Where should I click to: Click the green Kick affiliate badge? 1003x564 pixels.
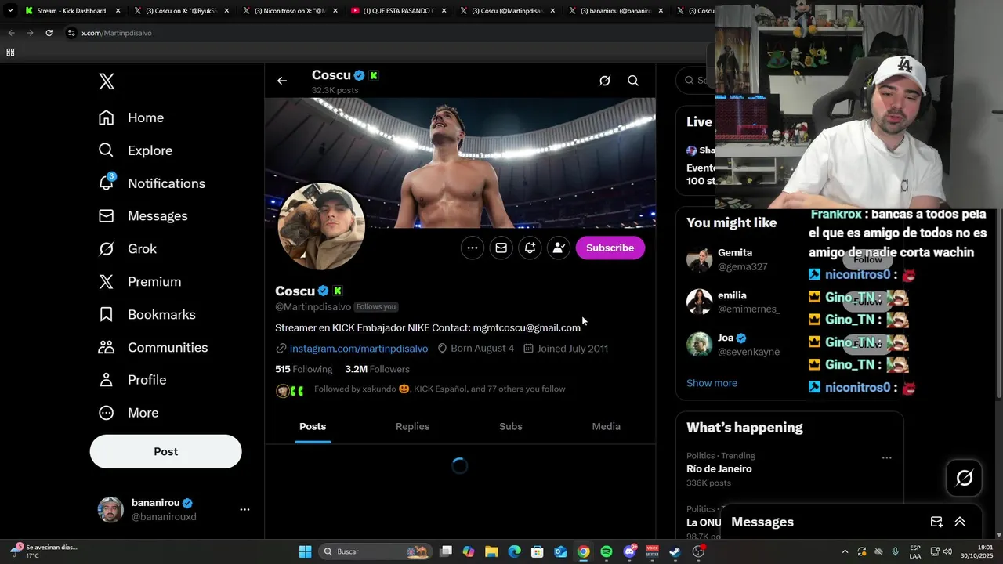tap(338, 291)
